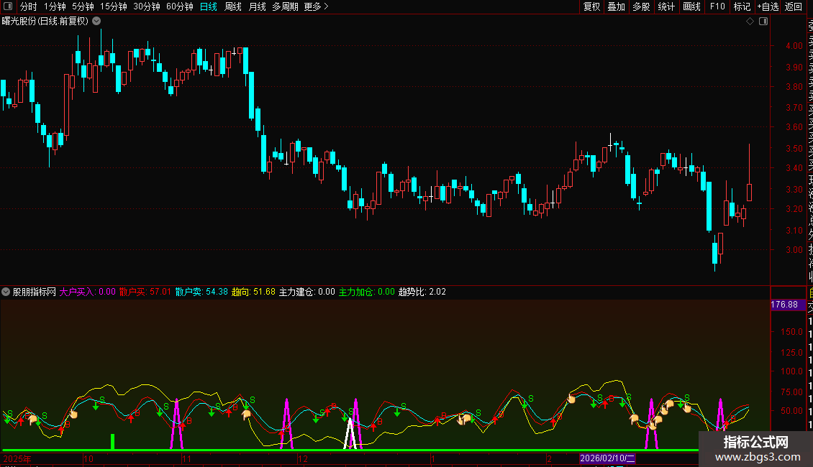The width and height of the screenshot is (813, 467).
Task: Click the 大户买入: 0.00 readout
Action: click(87, 292)
